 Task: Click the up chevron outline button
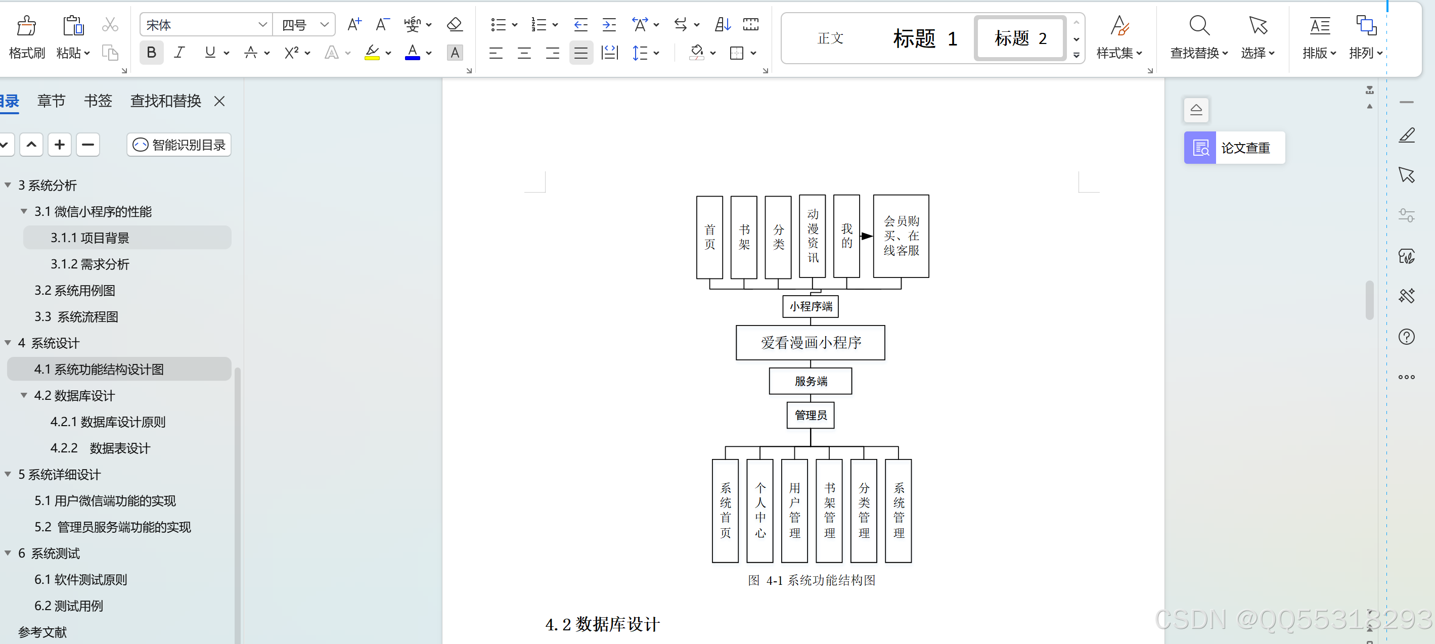coord(32,145)
